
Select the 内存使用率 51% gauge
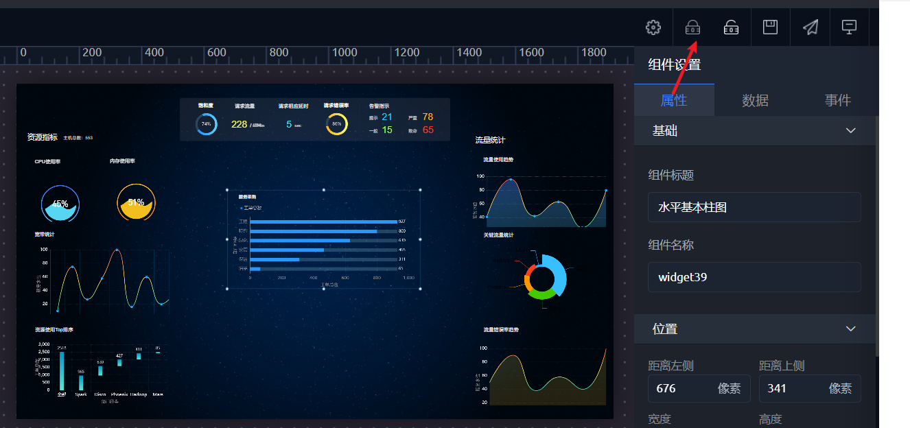136,202
